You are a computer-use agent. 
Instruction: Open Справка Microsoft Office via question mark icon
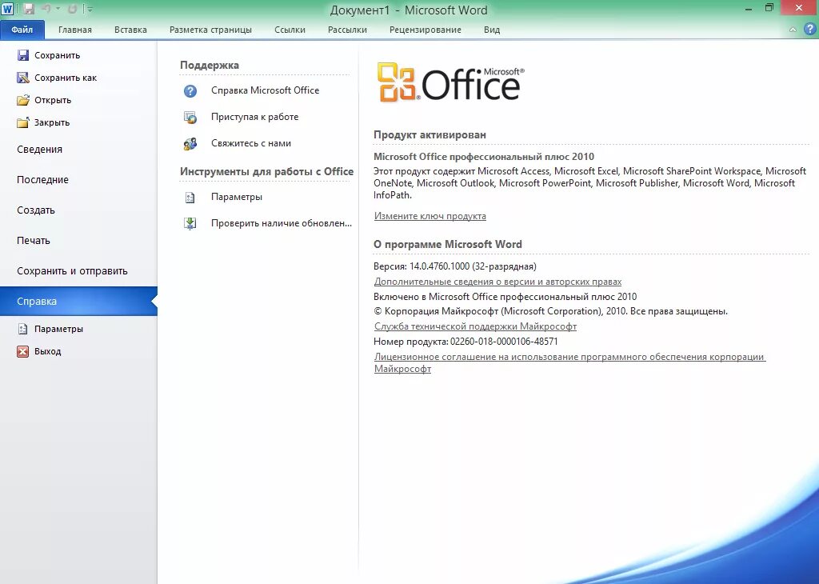tap(190, 90)
